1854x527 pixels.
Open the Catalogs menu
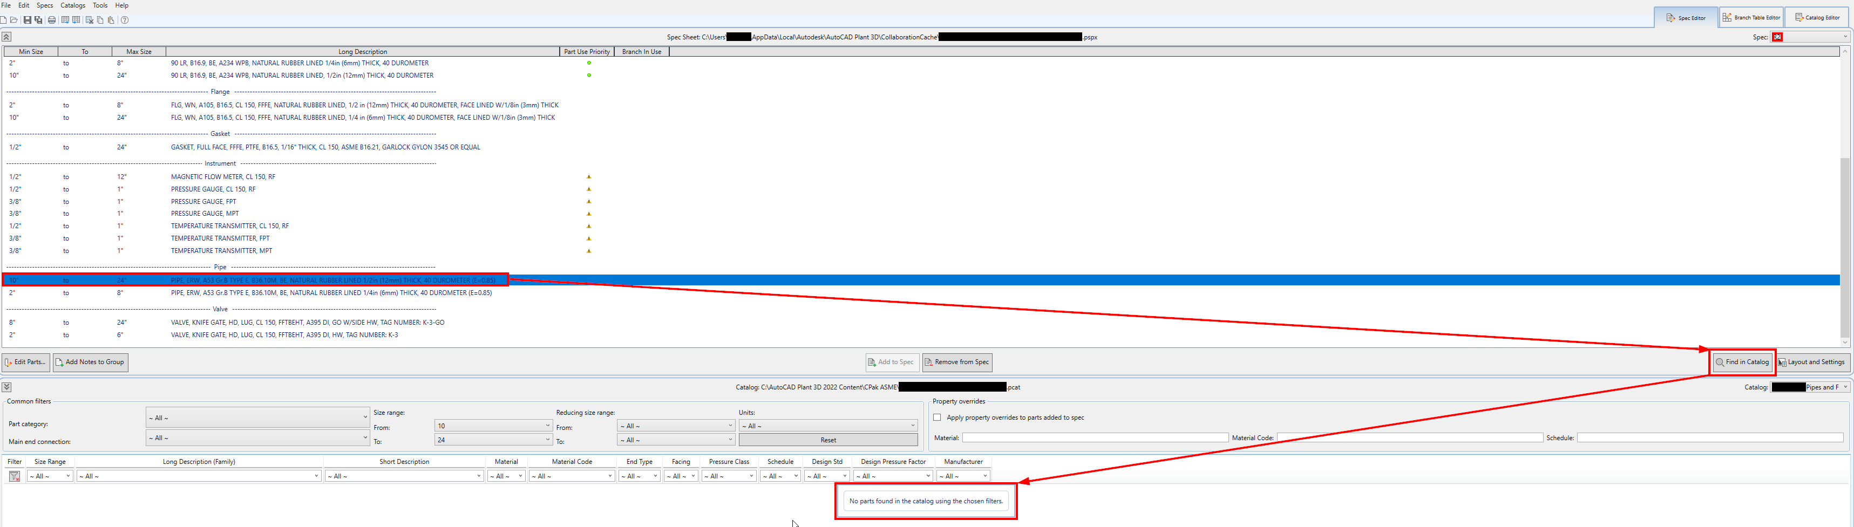point(73,5)
